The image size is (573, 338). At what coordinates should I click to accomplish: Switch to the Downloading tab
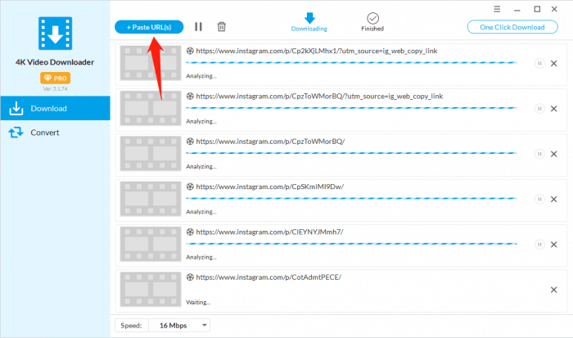pos(309,22)
